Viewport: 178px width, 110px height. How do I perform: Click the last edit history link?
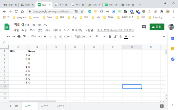116,30
